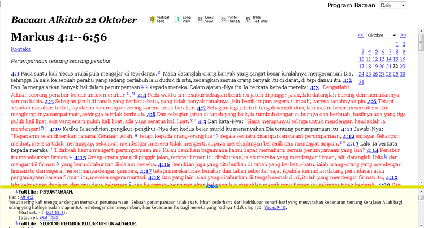Click the Program Bacaan label
This screenshot has height=228, width=424.
coord(351,5)
